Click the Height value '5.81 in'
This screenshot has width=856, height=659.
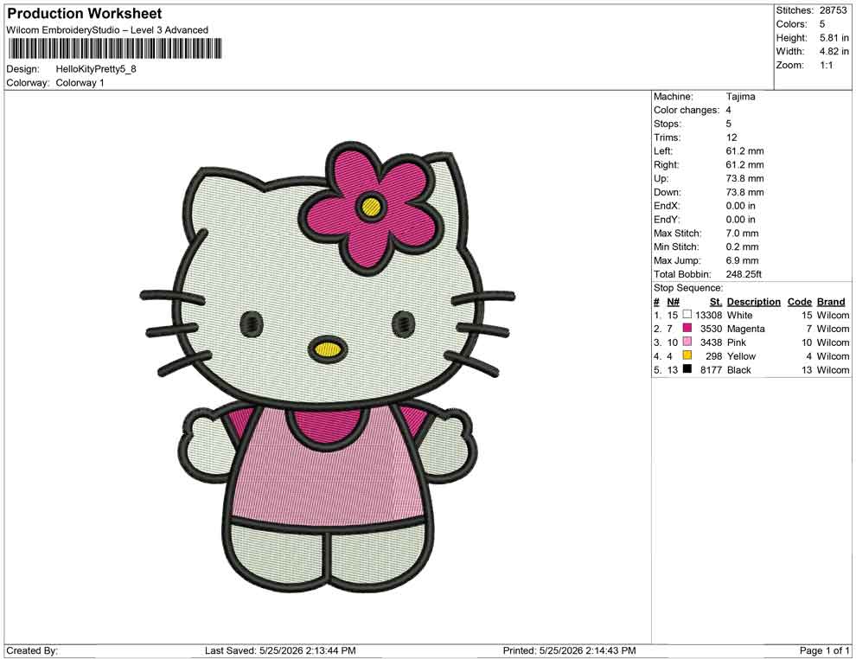click(x=834, y=38)
